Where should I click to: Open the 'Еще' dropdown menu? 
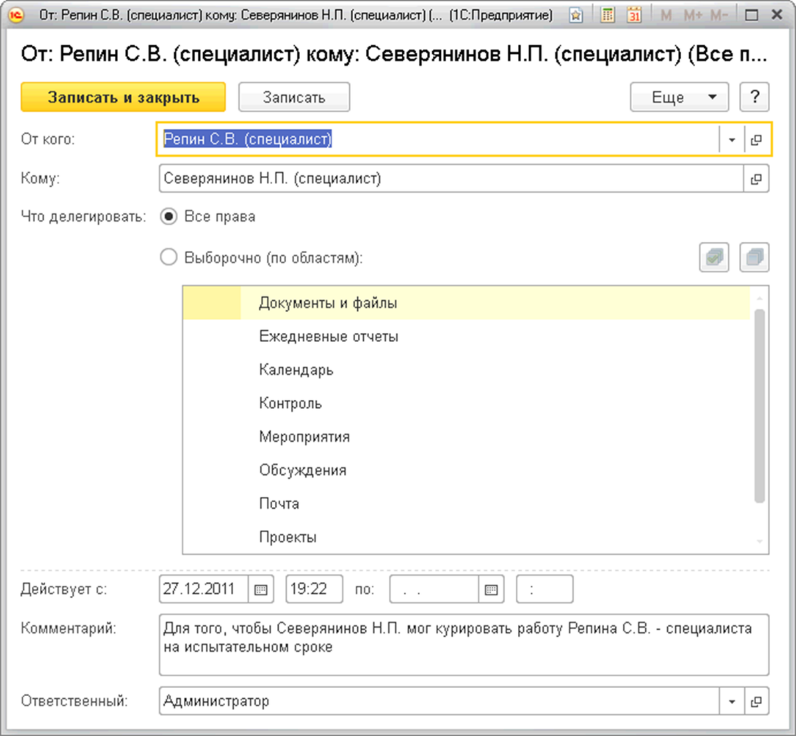click(679, 96)
